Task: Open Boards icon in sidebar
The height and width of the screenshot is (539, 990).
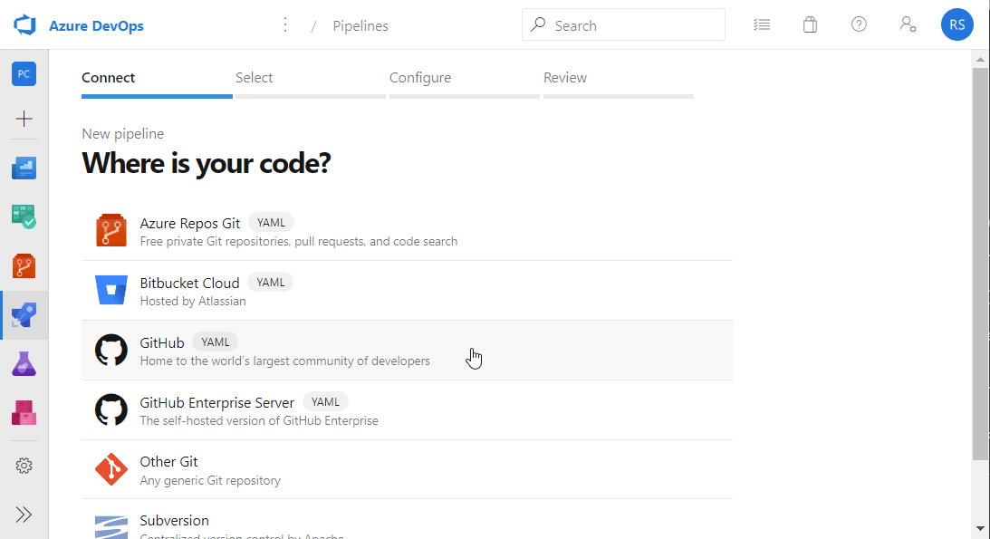Action: click(24, 217)
